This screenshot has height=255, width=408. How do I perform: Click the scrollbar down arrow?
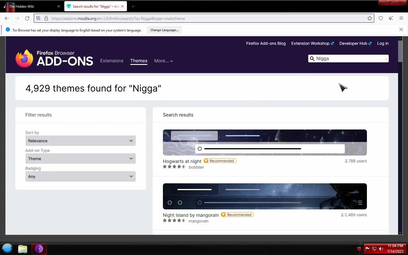coord(400,233)
